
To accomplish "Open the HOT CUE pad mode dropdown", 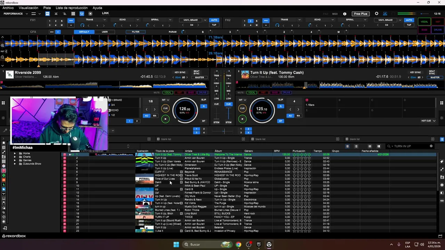I will click(x=428, y=121).
